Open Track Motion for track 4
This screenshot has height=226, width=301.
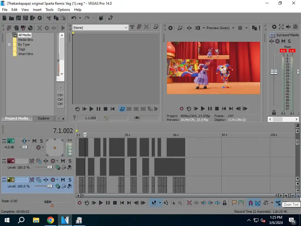39,161
